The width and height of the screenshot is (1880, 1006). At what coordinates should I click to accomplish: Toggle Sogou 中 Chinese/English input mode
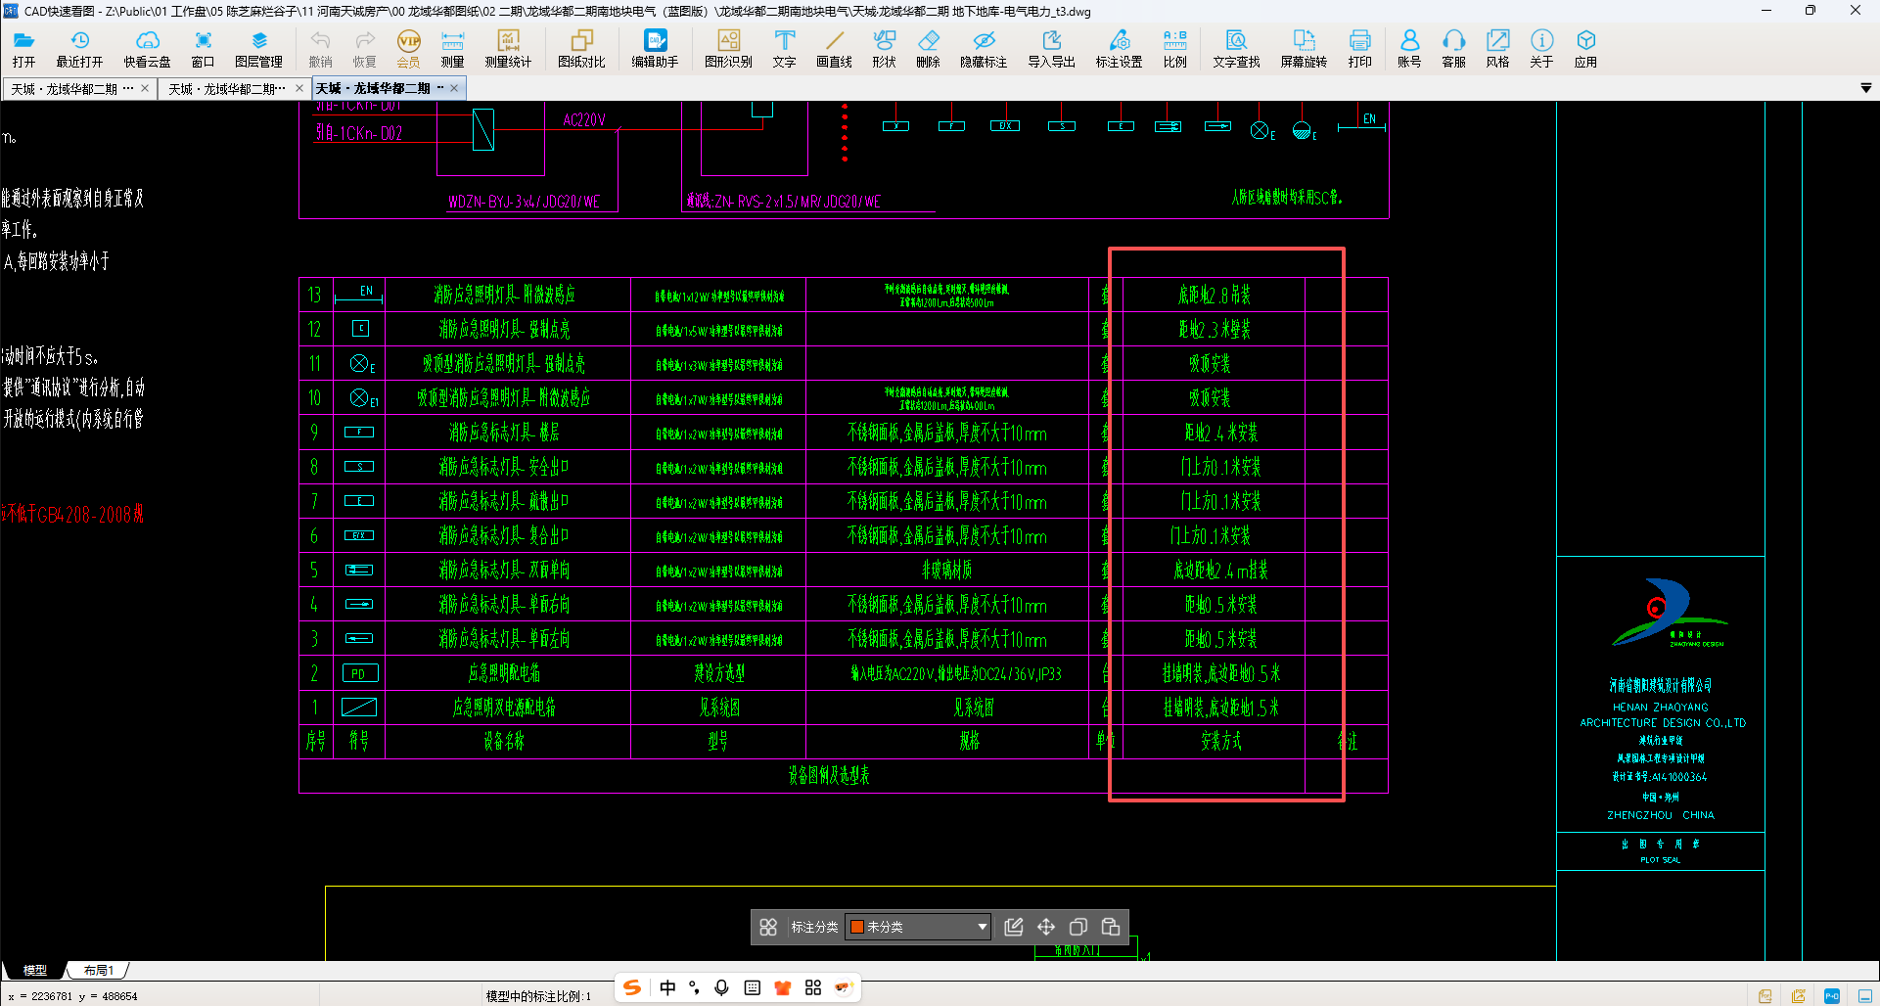tap(667, 987)
